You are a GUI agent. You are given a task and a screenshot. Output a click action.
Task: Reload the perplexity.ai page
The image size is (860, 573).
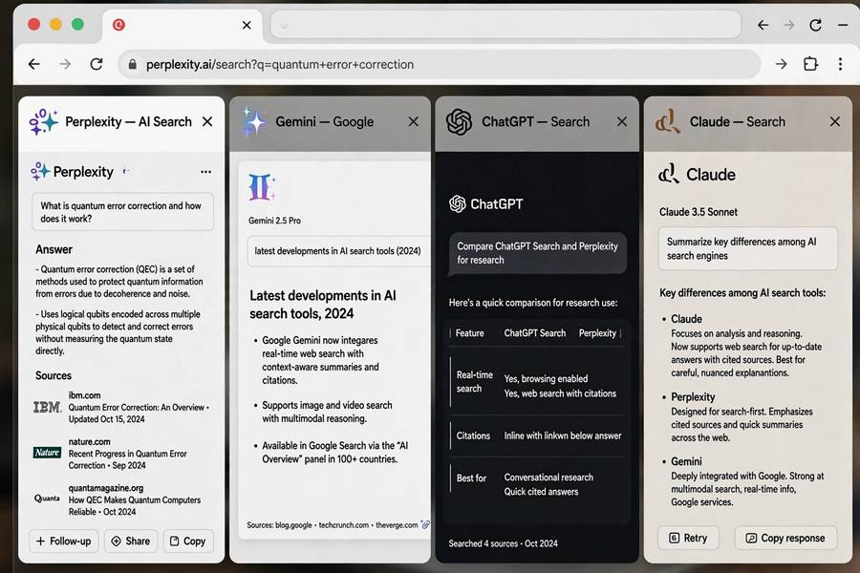click(97, 64)
